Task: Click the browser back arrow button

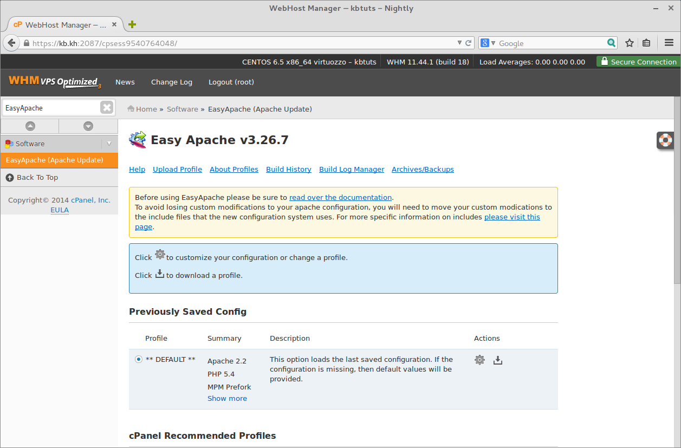Action: [x=11, y=43]
